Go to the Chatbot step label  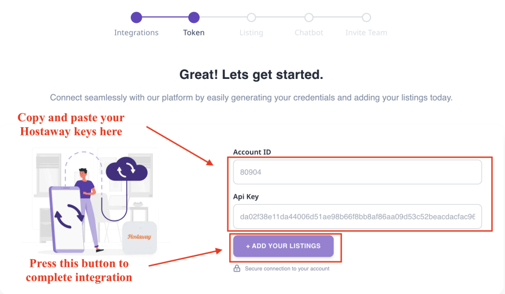coord(309,33)
